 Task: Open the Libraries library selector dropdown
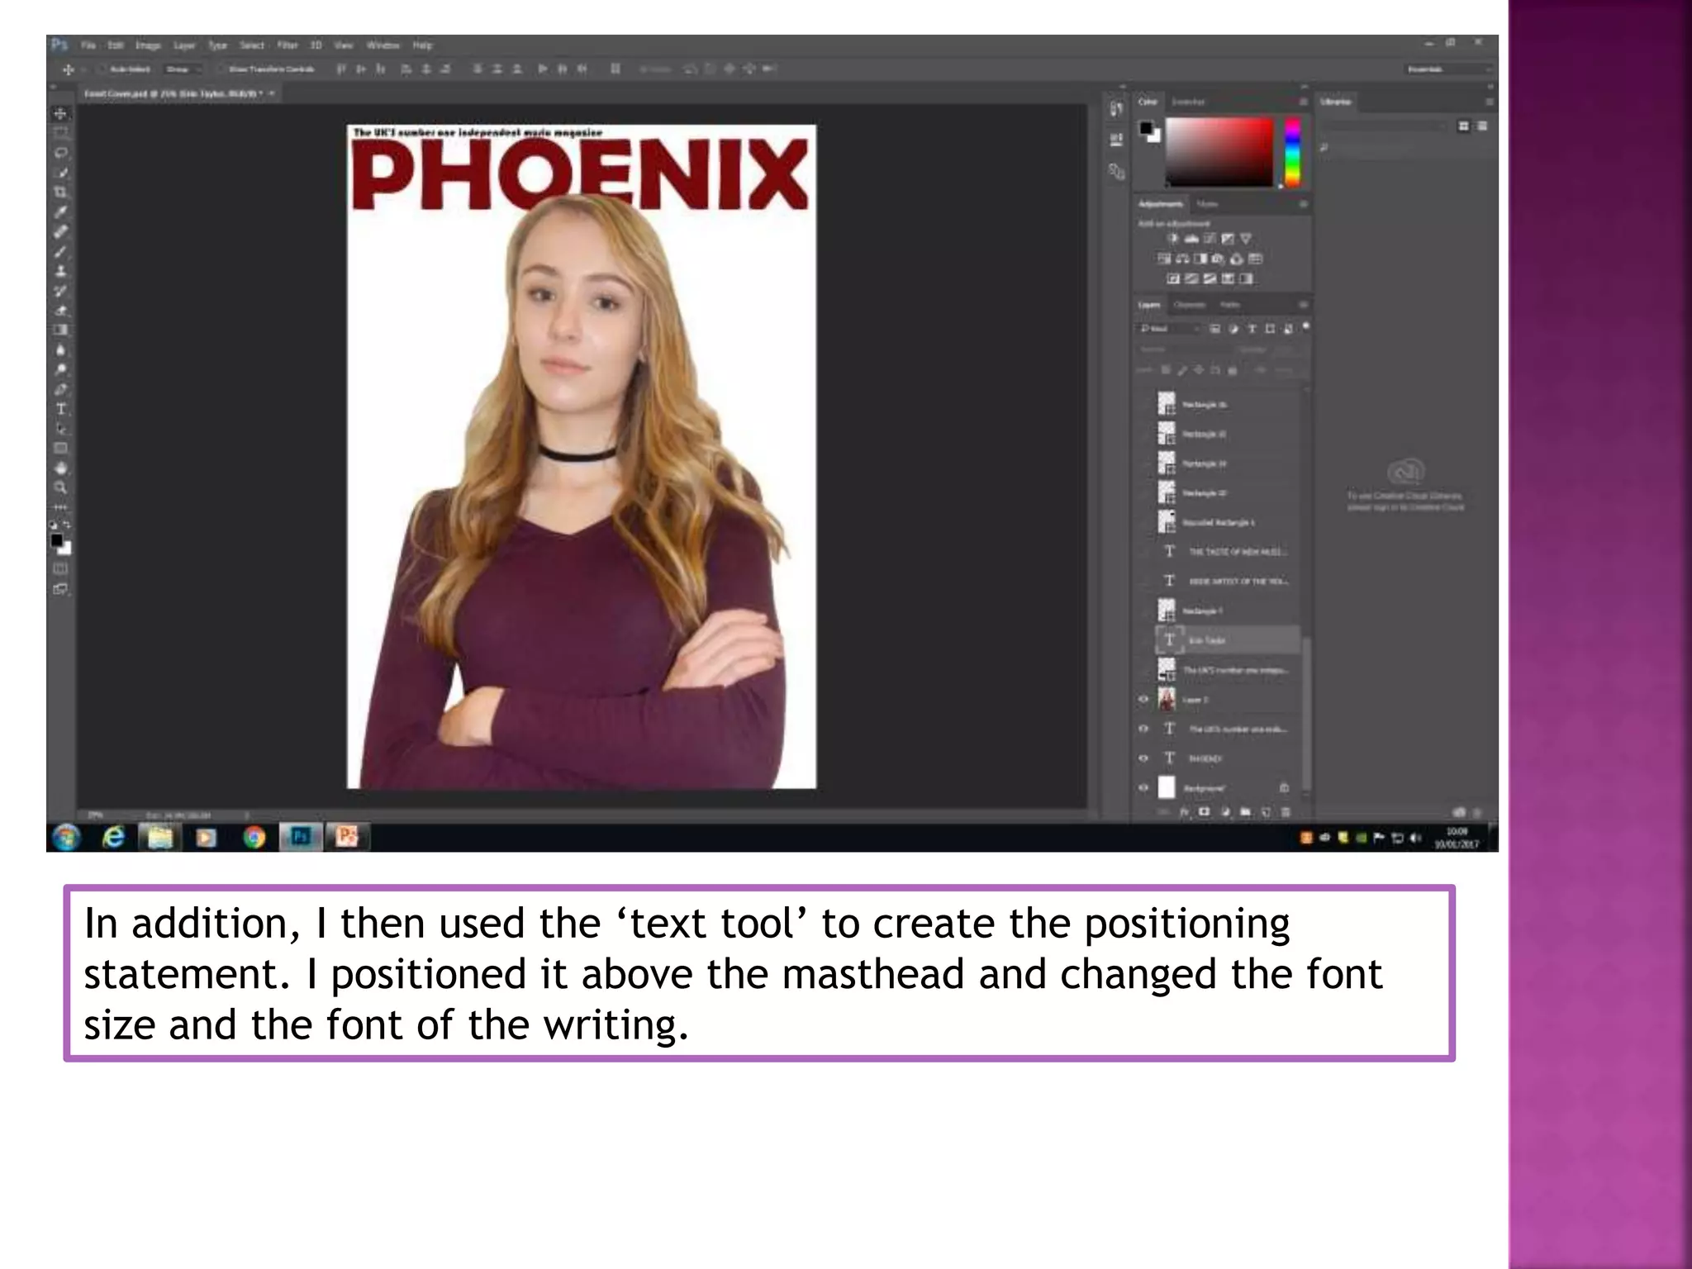(1383, 126)
